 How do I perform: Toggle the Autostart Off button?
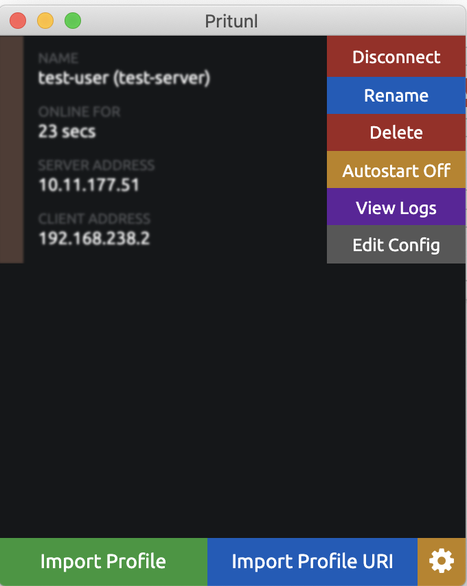(396, 170)
